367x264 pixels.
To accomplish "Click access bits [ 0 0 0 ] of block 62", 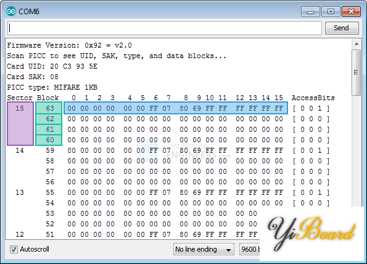I will coord(311,119).
